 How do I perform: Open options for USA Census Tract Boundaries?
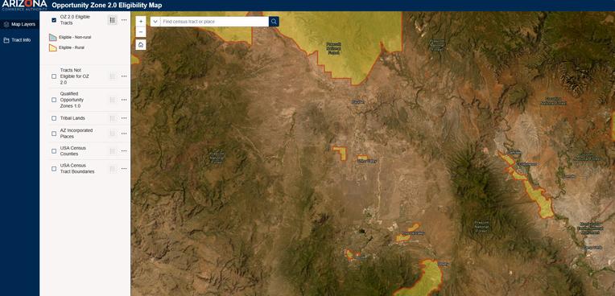[124, 169]
